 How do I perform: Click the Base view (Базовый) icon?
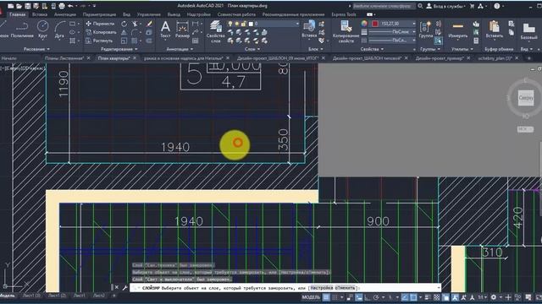[528, 31]
